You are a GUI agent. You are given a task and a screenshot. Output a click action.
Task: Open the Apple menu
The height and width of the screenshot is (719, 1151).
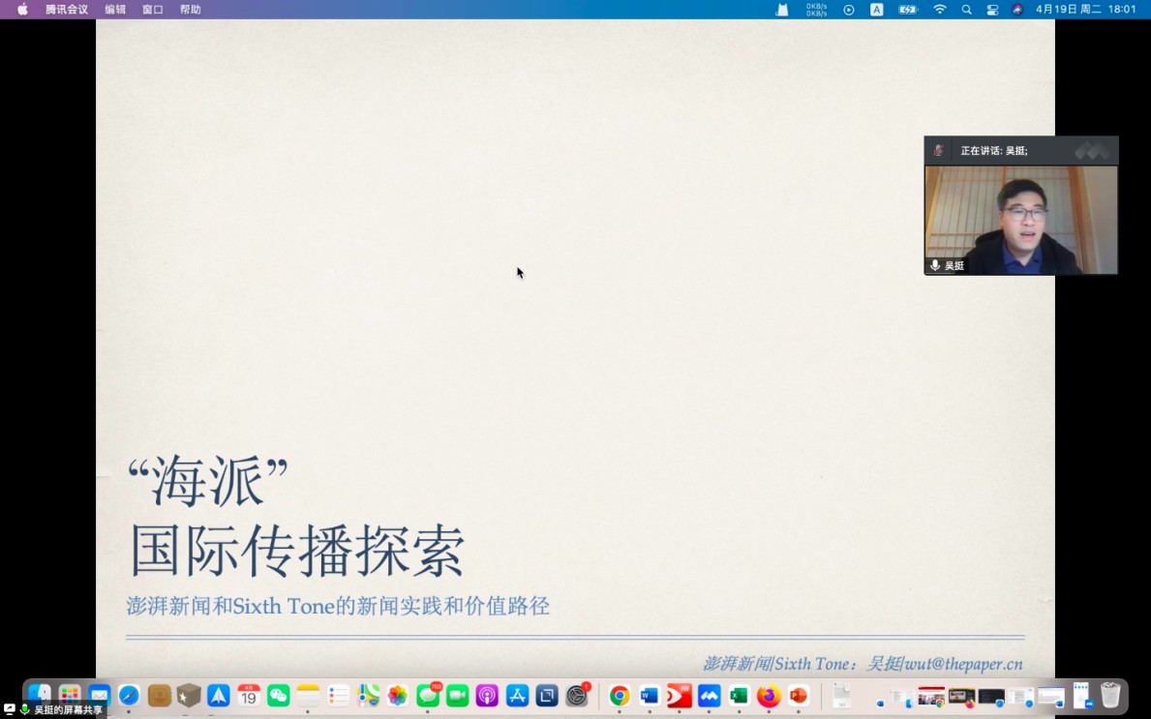point(23,10)
